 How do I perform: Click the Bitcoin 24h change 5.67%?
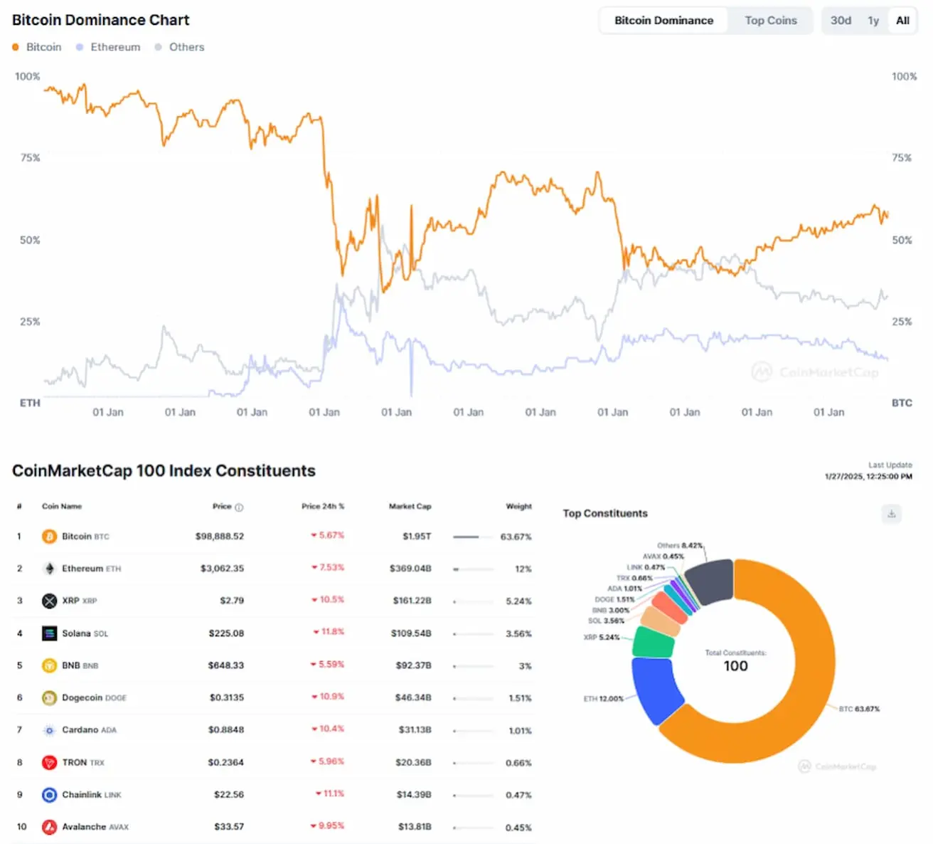tap(328, 535)
